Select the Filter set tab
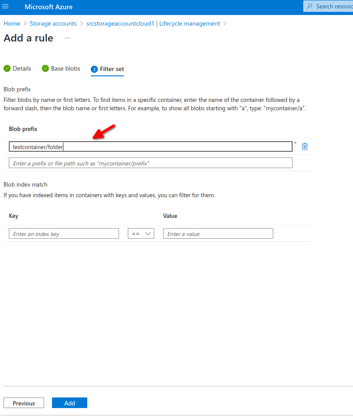This screenshot has height=416, width=353. click(x=112, y=69)
